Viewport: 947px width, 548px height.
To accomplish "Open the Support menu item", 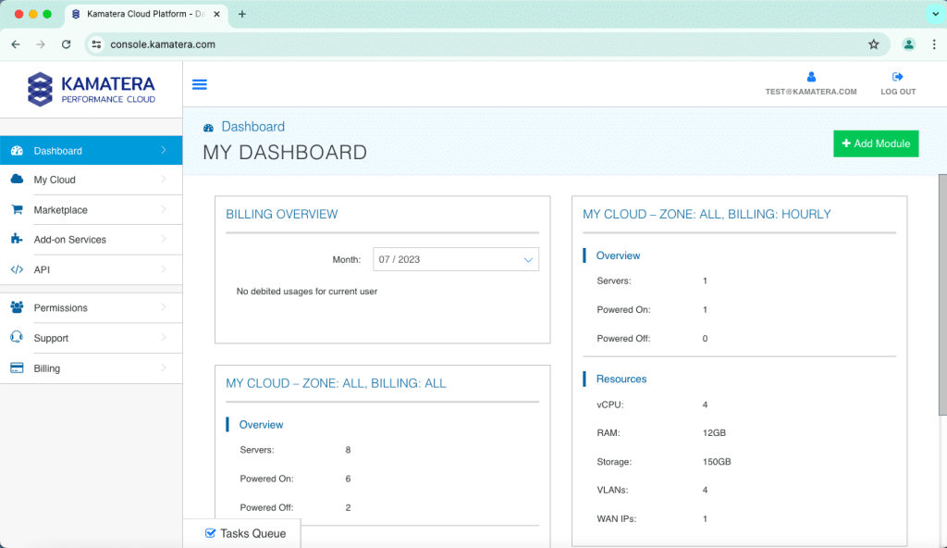I will tap(92, 338).
